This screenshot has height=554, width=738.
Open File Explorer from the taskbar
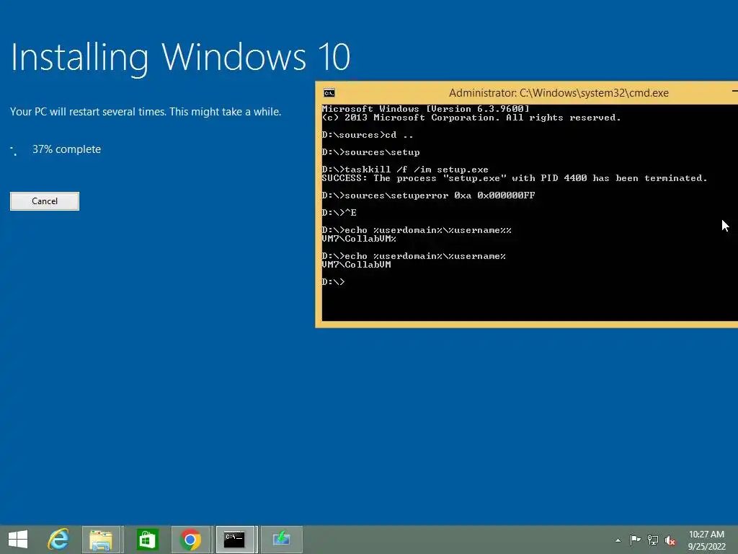pos(101,540)
